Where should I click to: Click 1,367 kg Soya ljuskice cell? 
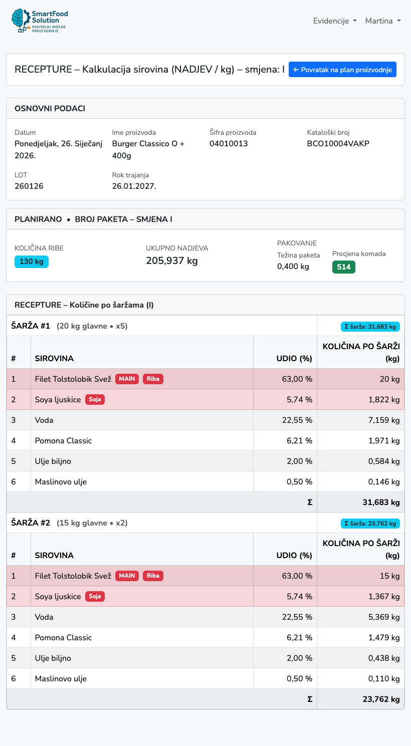361,596
